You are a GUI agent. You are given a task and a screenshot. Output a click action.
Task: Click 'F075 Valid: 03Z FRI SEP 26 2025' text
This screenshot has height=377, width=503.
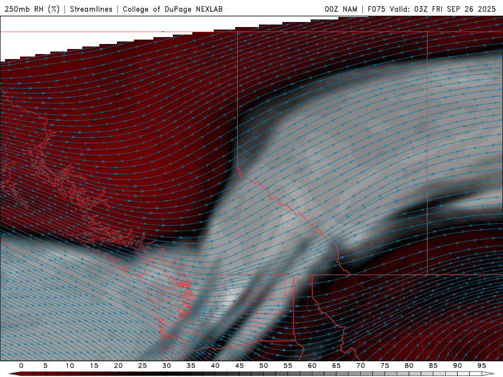pos(432,9)
